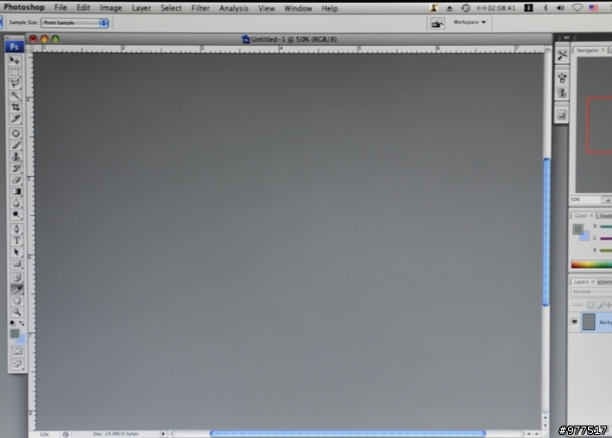Image resolution: width=612 pixels, height=438 pixels.
Task: Open the Window menu
Action: [x=297, y=9]
